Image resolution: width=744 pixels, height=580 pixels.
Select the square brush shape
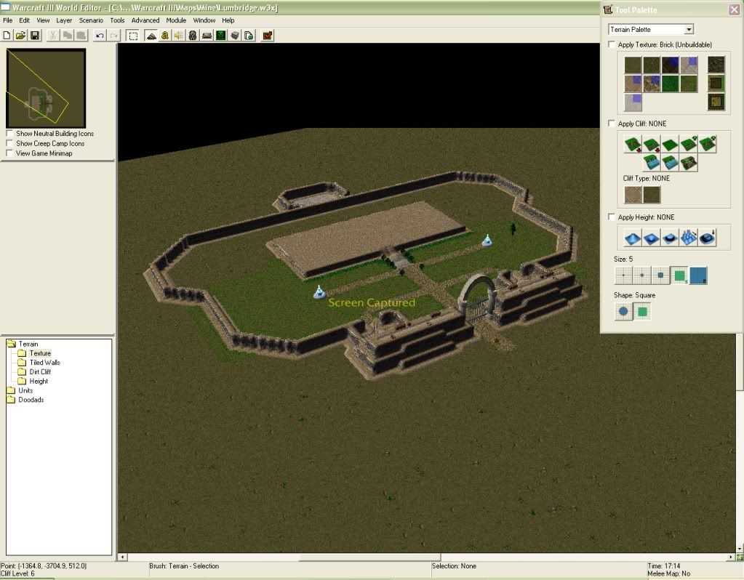(642, 312)
